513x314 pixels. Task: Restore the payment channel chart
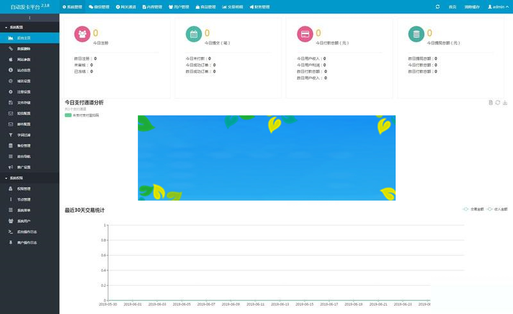coord(498,103)
